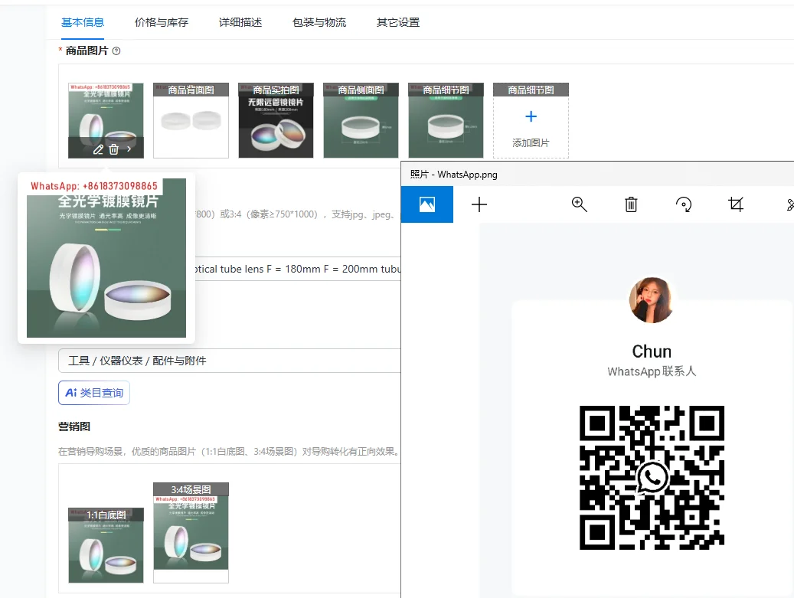Select the 商品侧面图 thumbnail
The image size is (794, 598).
tap(361, 120)
